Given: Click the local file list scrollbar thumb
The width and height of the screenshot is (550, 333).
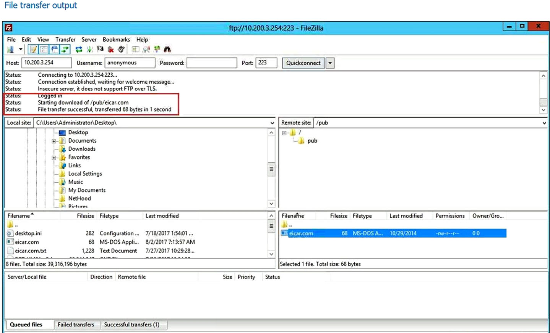Looking at the screenshot, I should [271, 226].
